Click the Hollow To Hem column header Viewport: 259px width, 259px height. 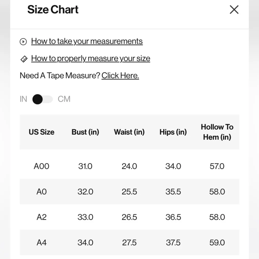click(217, 132)
